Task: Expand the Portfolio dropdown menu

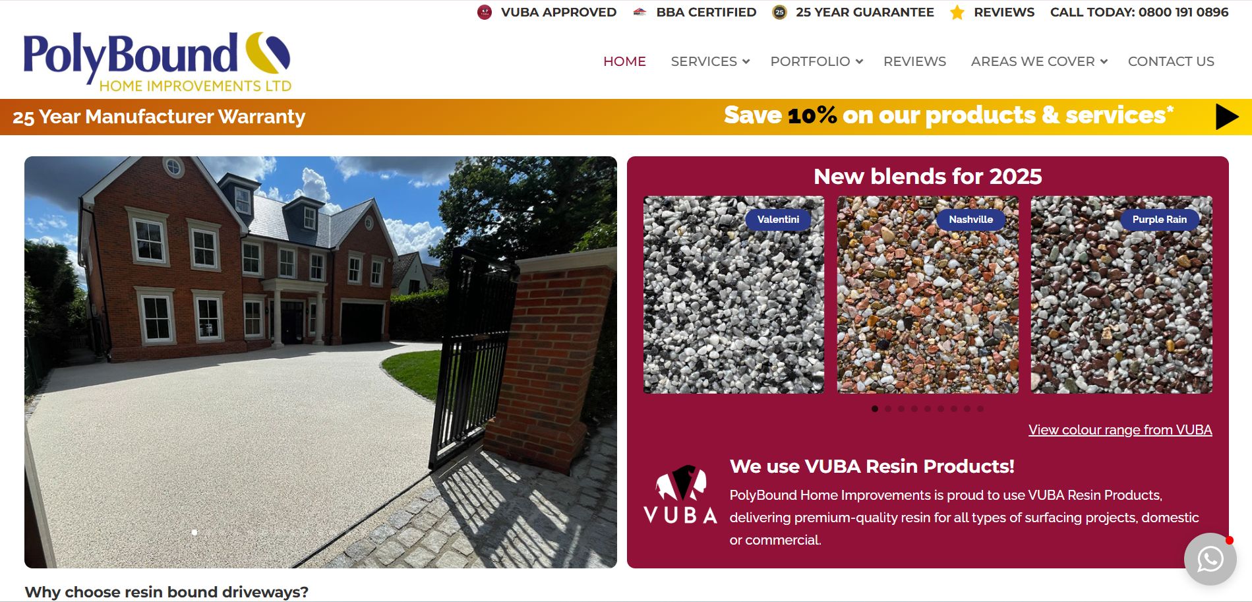Action: coord(817,61)
